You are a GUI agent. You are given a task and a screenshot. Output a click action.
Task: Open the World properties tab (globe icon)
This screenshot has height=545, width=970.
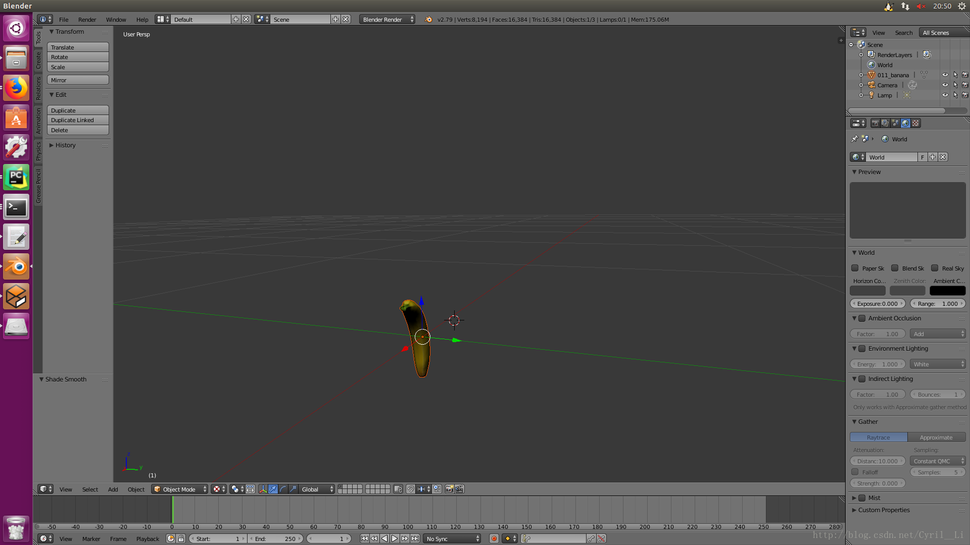tap(905, 123)
